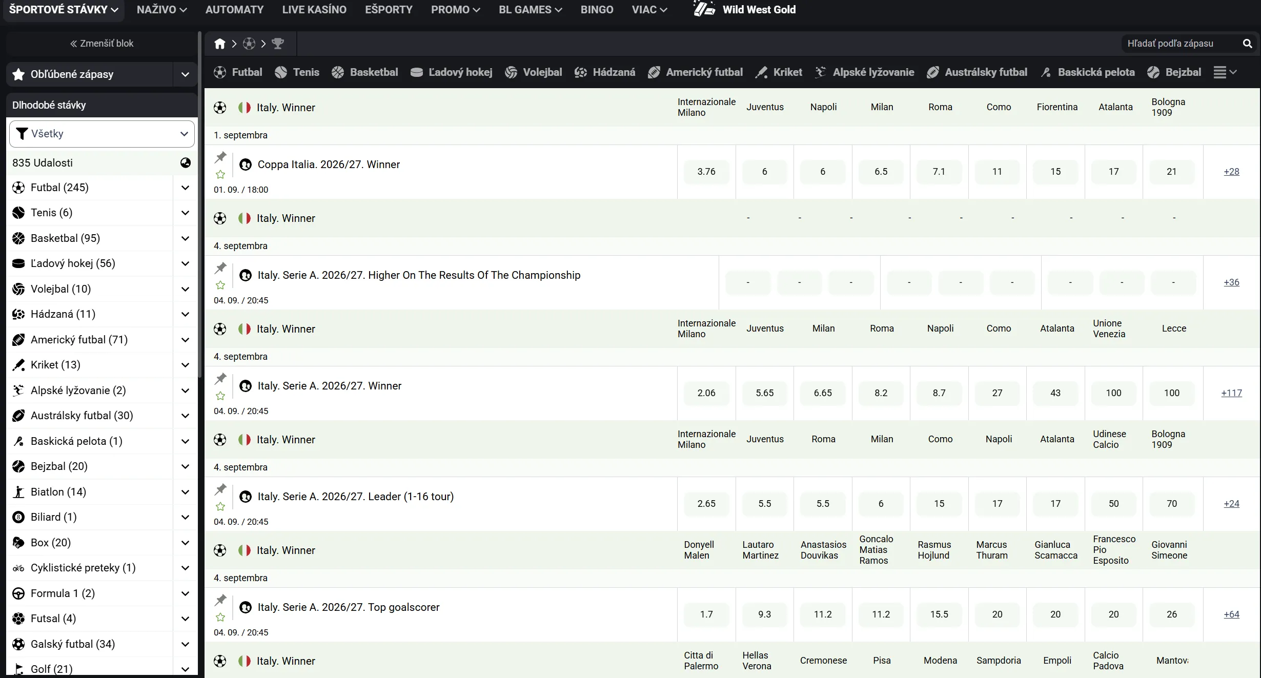
Task: Favorite the Serie A Leader (1-16 tour) star
Action: pos(220,507)
